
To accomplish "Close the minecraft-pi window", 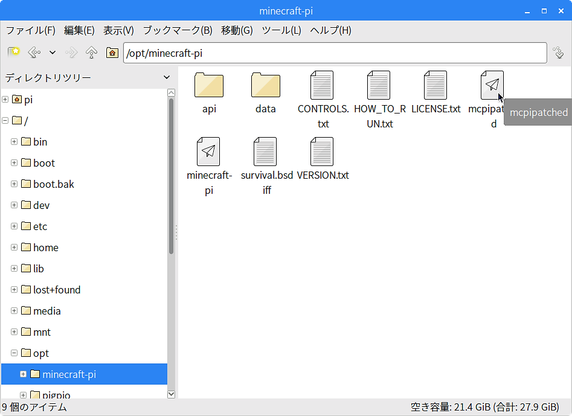I will [x=561, y=11].
